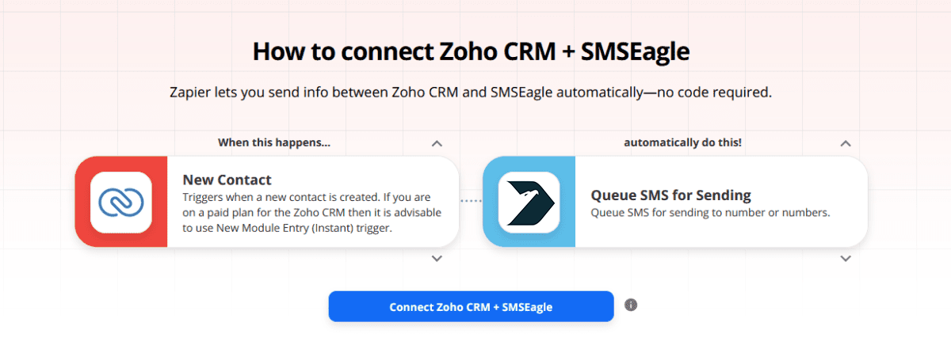Viewport: 951px width, 341px height.
Task: Click the Zapier no-code subtitle sentence
Action: (x=471, y=93)
